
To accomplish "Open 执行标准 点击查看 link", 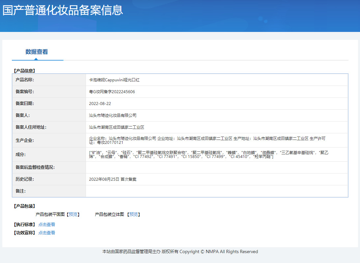I will click(47, 224).
